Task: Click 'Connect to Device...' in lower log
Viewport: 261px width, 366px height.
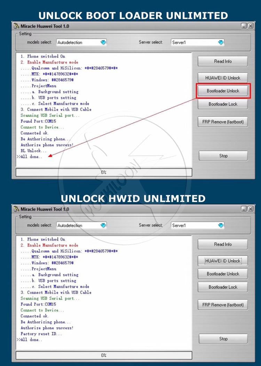Action: point(42,310)
